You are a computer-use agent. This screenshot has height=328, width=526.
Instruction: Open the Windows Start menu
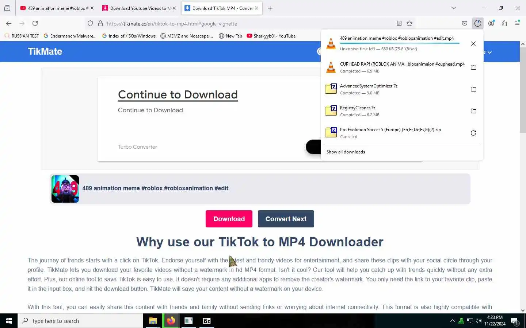click(9, 321)
